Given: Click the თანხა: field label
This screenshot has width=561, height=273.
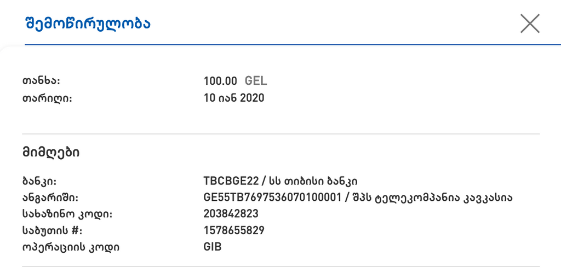Looking at the screenshot, I should [x=41, y=82].
